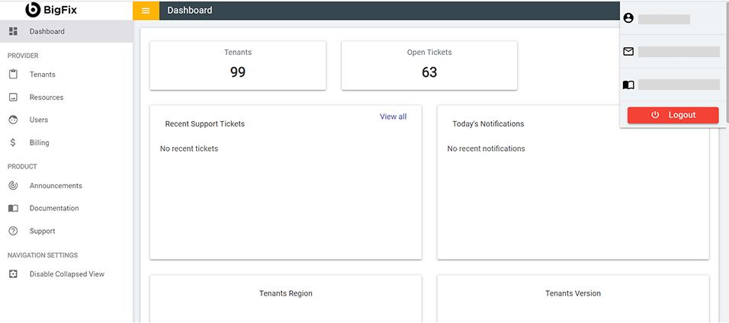729x323 pixels.
Task: Open the Users section
Action: (x=66, y=120)
